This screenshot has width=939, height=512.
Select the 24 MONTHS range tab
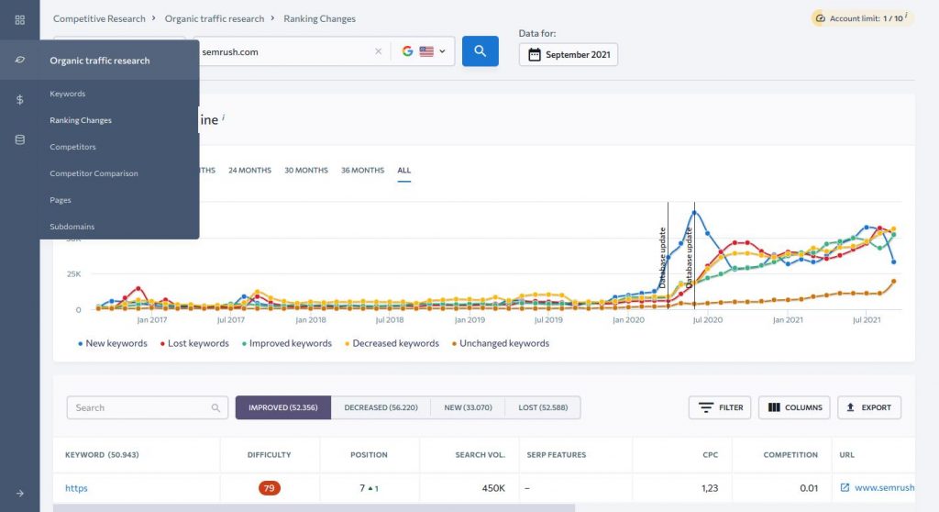click(x=249, y=171)
